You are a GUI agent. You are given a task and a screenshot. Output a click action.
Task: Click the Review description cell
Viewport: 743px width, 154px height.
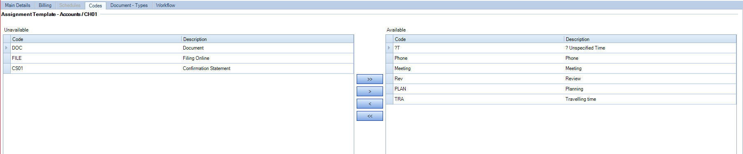[x=650, y=79]
